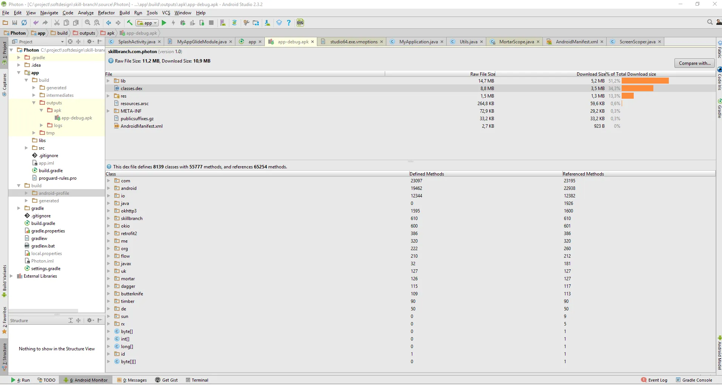This screenshot has width=722, height=385.
Task: Expand the okhttp3 package in dex class list
Action: pos(109,211)
